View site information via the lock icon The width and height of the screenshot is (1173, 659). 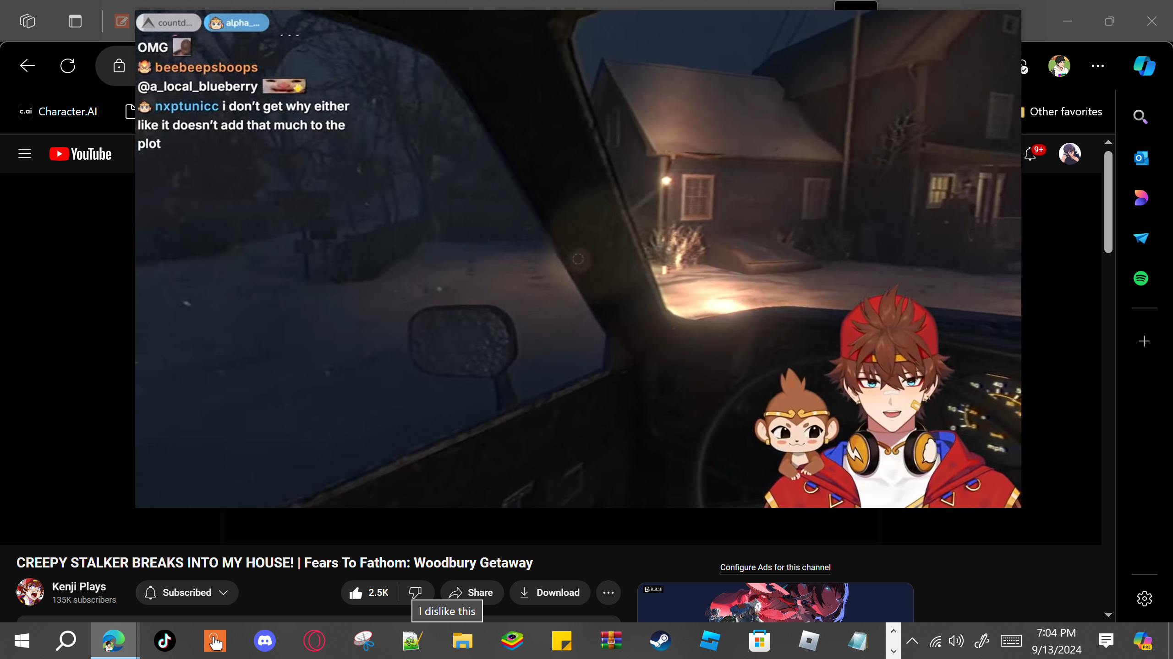pos(119,66)
